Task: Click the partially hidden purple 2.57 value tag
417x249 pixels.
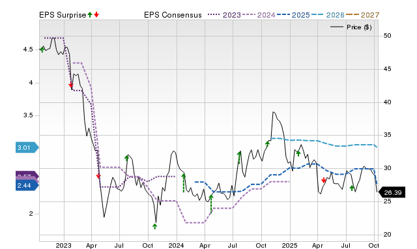Action: tap(27, 175)
